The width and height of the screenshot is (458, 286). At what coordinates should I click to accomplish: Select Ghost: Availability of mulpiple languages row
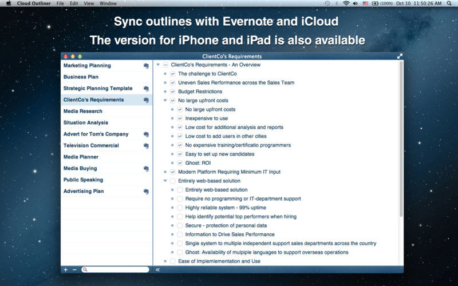(267, 252)
